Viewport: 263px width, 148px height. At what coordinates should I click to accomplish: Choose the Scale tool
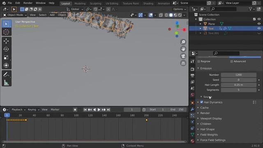coord(7,58)
